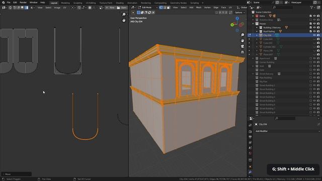Toggle render camera for Extra collection
322x181 pixels.
tap(318, 16)
